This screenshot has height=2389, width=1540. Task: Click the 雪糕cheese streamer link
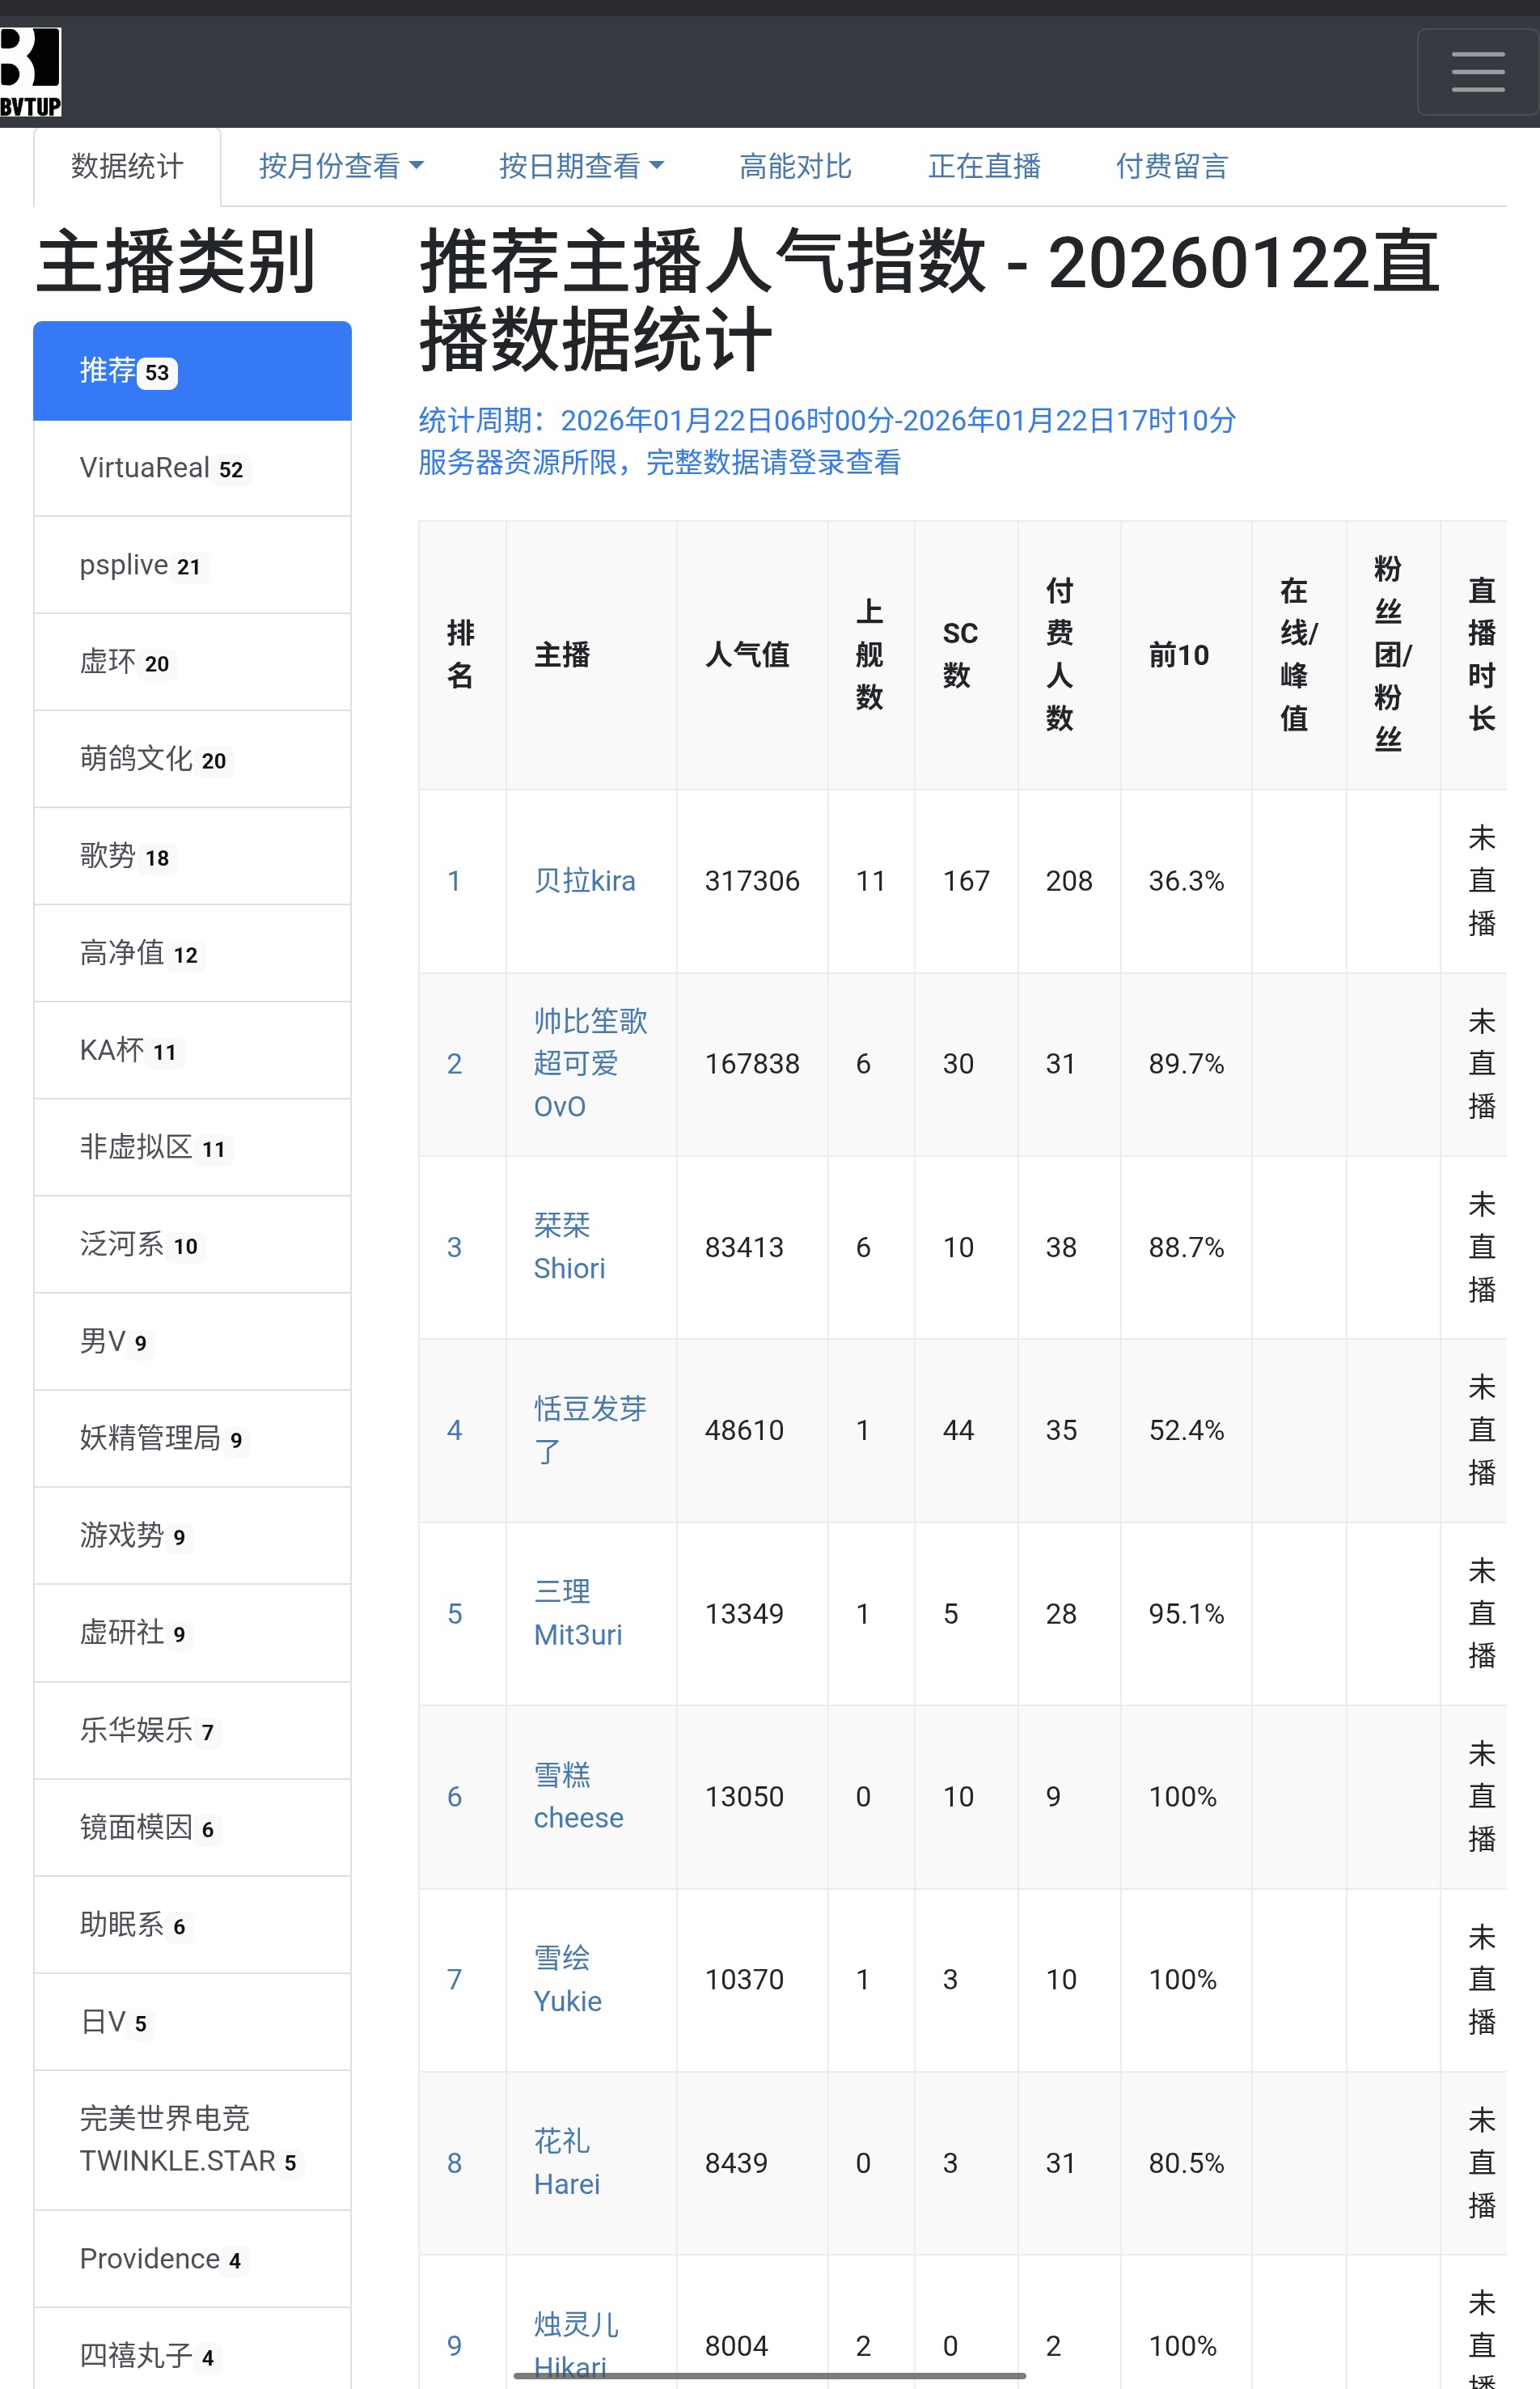[x=577, y=1796]
